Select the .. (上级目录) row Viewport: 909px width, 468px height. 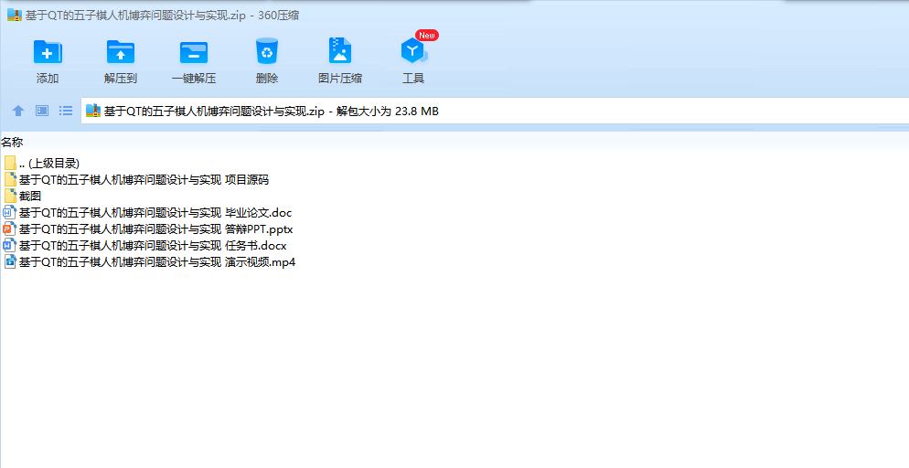49,164
